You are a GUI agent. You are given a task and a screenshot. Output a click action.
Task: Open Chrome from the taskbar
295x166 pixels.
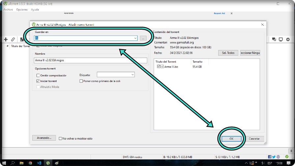pyautogui.click(x=30, y=163)
